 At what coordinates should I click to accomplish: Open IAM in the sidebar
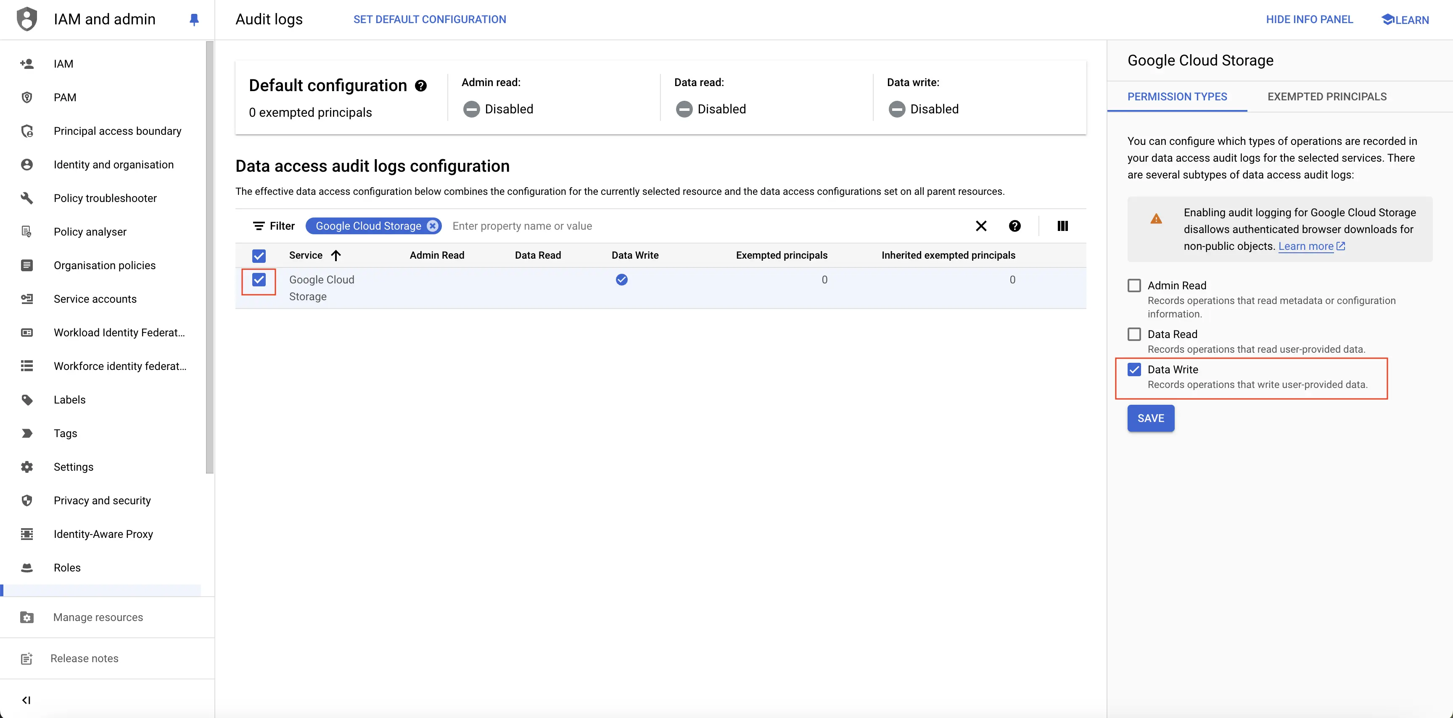63,64
